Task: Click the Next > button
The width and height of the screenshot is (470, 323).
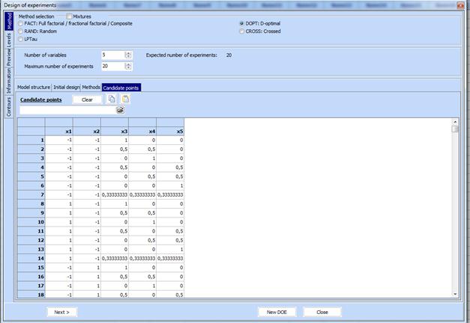Action: pyautogui.click(x=61, y=312)
